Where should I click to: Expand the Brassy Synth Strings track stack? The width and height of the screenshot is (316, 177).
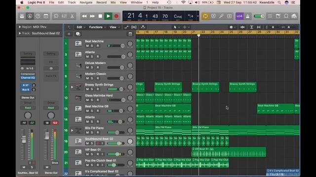[72, 87]
